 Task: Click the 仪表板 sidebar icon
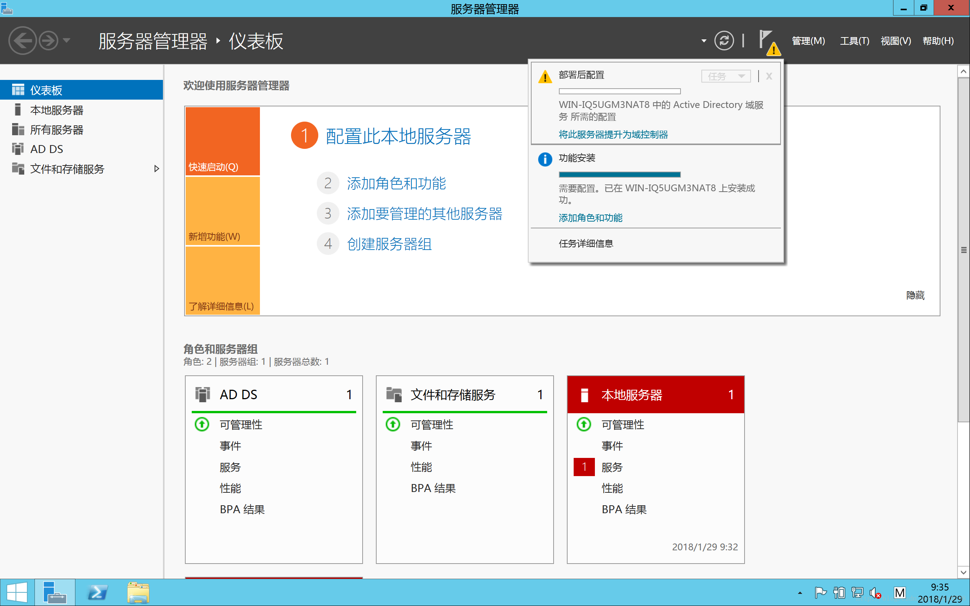18,90
